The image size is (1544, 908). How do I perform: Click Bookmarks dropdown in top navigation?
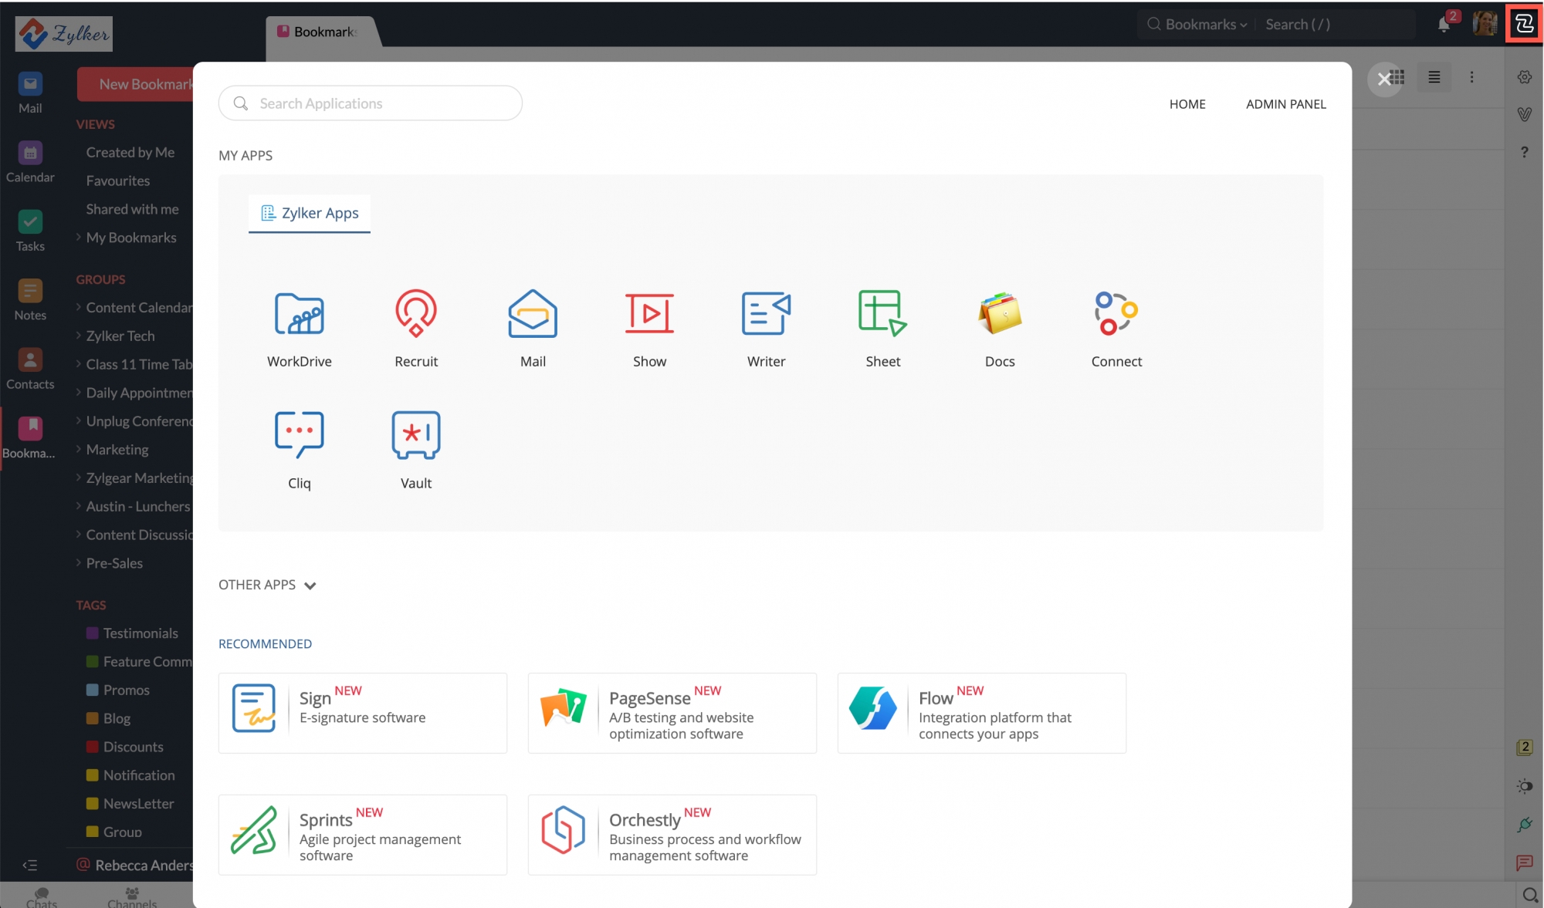1204,22
